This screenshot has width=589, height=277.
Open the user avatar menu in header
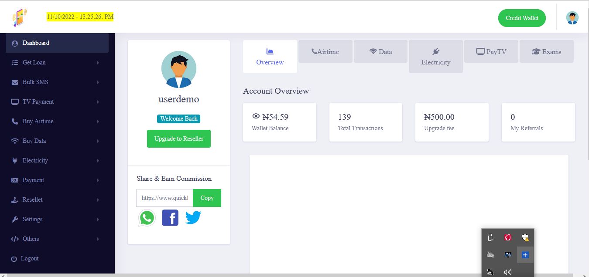tap(572, 18)
